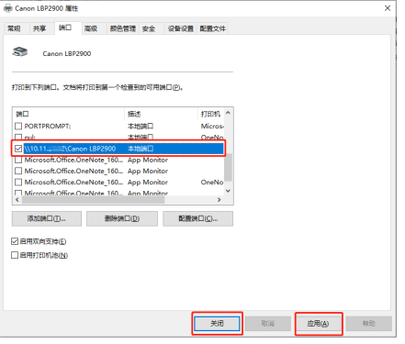
Task: Close the dialog with the X button
Action: point(388,8)
